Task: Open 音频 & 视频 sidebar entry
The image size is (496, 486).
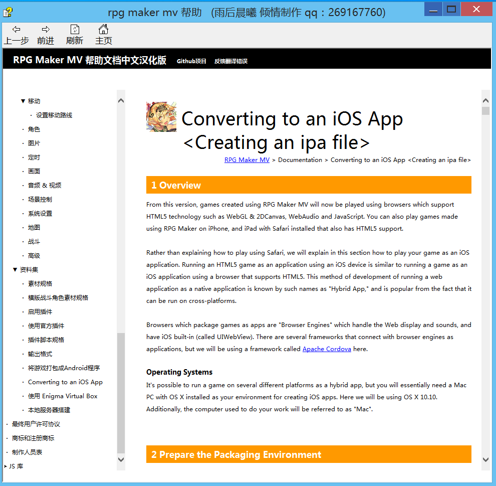Action: pyautogui.click(x=45, y=185)
